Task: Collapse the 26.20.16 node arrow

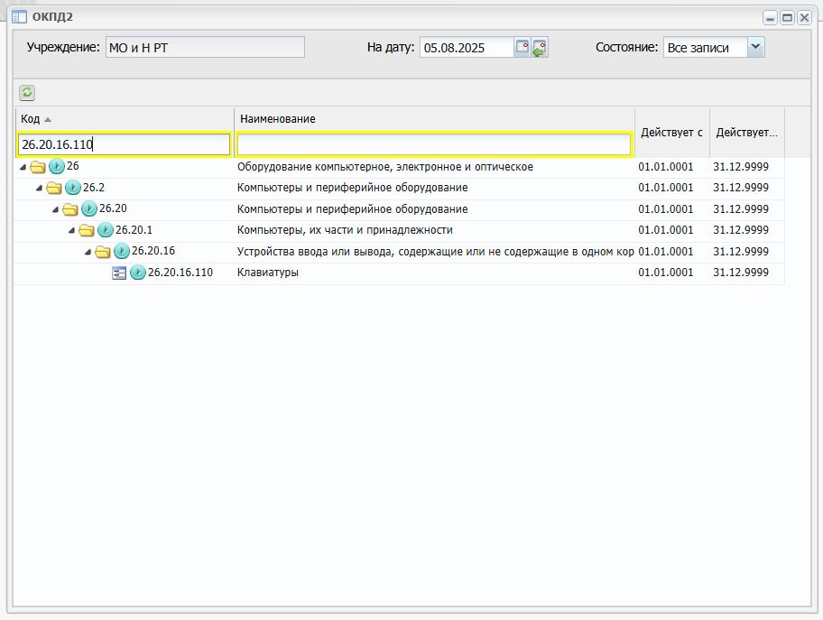Action: (x=88, y=253)
